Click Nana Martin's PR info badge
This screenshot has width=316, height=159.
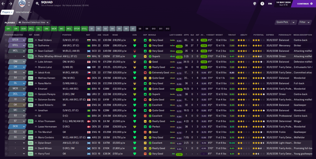(31, 83)
